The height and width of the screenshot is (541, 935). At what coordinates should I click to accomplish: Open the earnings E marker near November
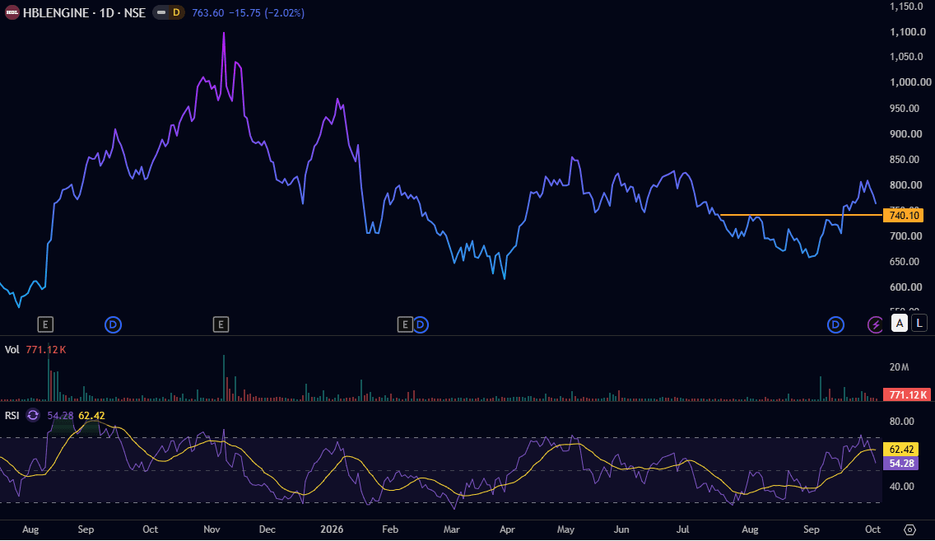pos(221,324)
